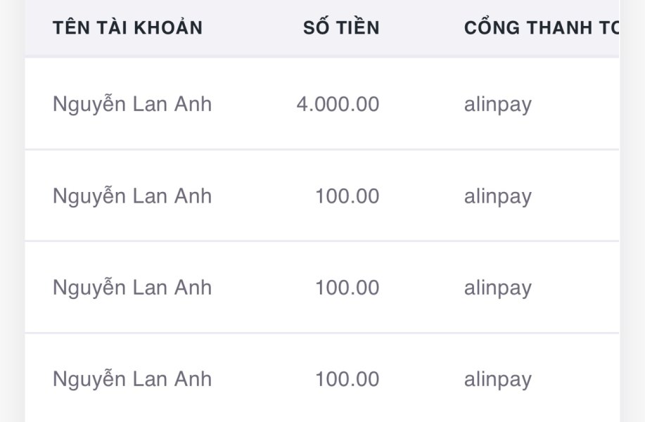Image resolution: width=645 pixels, height=422 pixels.
Task: Select the second Nguyễn Lan Anh account name
Action: pos(132,196)
